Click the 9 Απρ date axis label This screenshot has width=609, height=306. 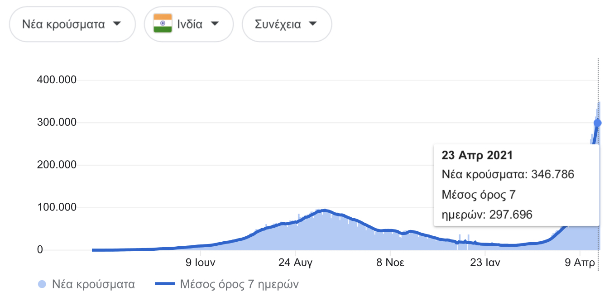(x=580, y=263)
